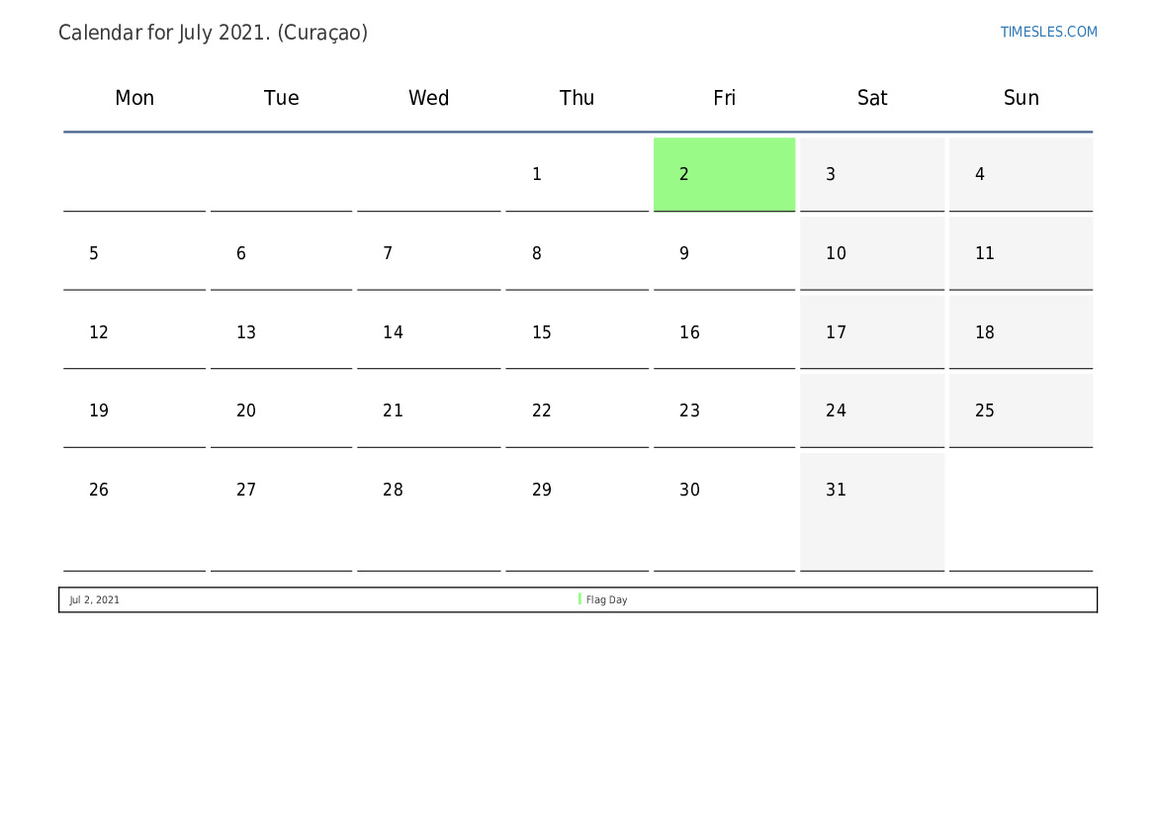Open the TIMESLES.COM link

[1048, 32]
